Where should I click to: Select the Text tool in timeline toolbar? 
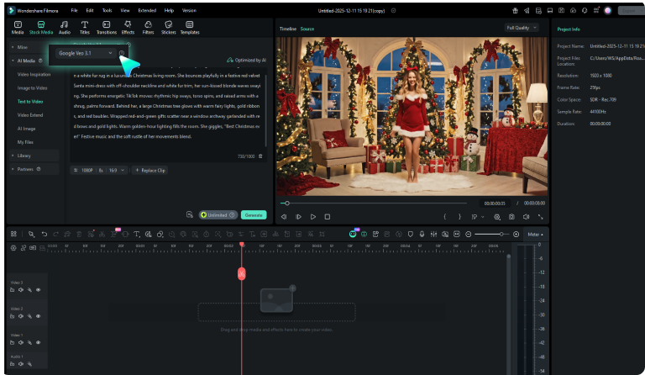click(x=137, y=235)
